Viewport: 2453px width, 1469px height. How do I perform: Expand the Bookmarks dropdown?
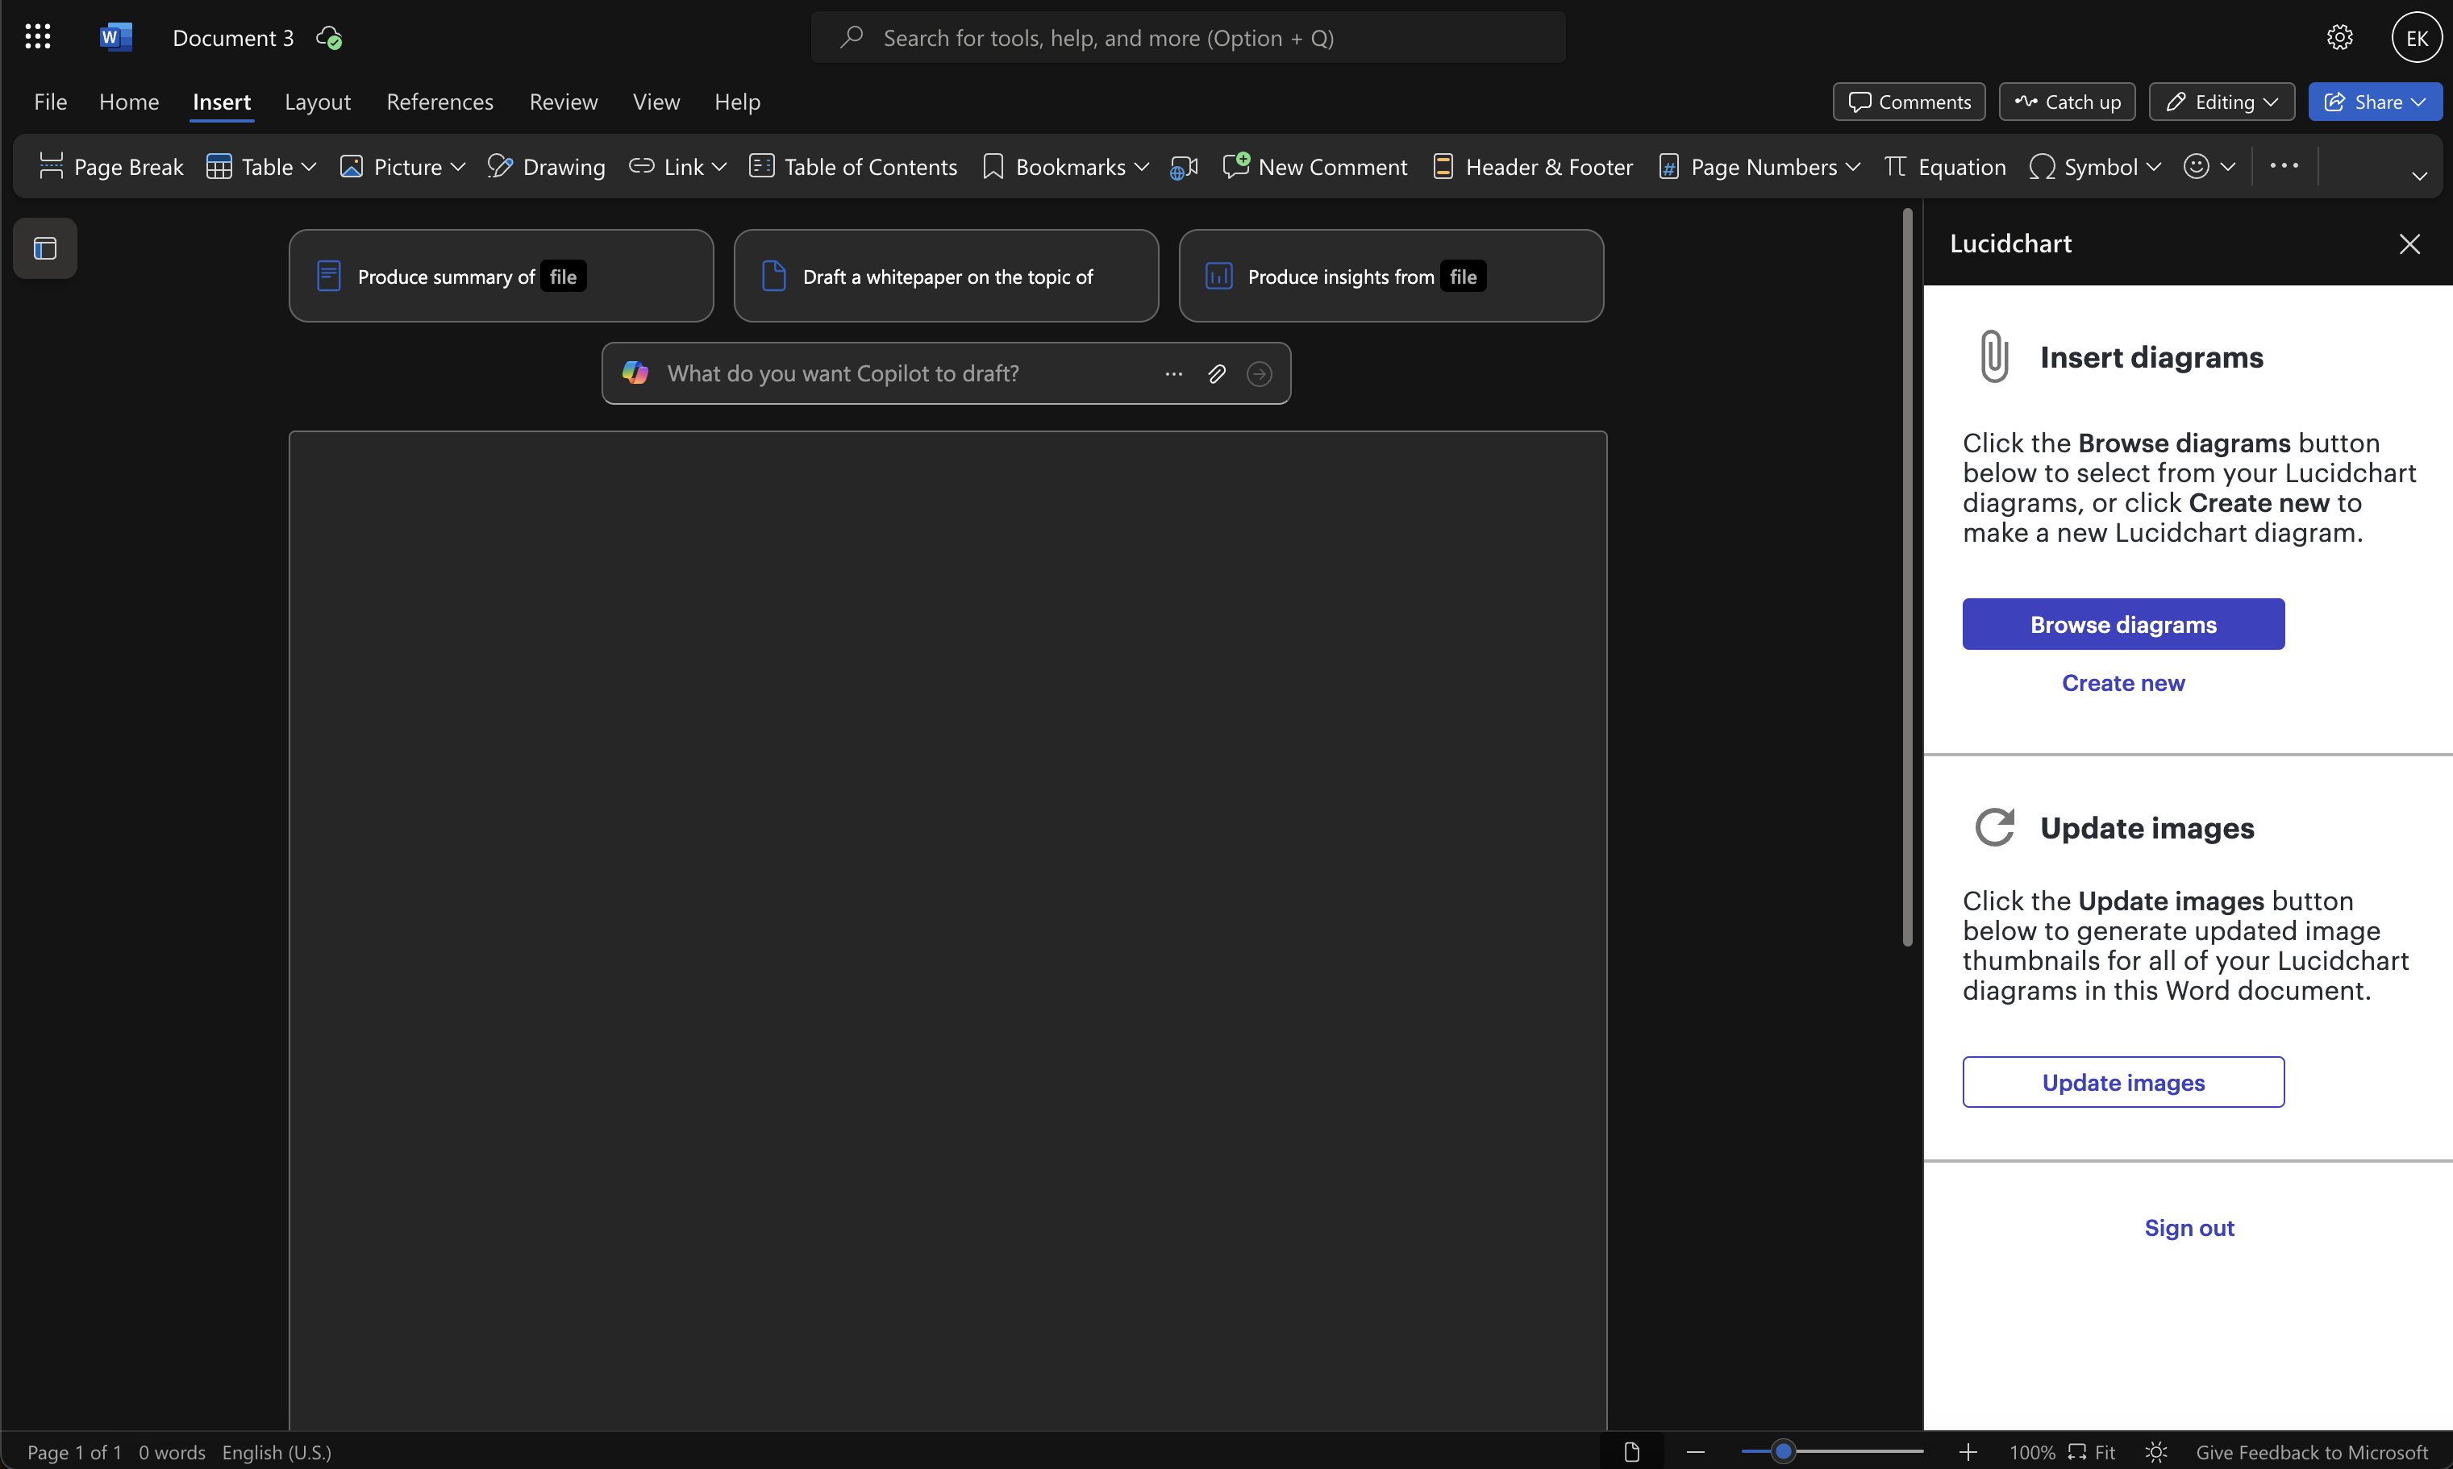(x=1141, y=166)
